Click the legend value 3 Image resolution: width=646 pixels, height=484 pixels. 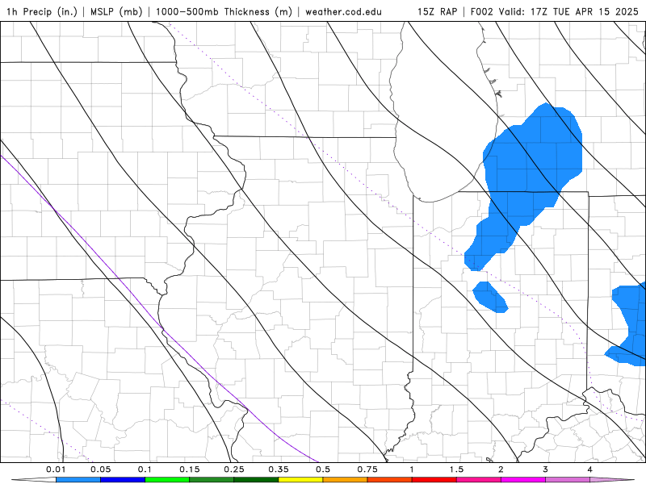pyautogui.click(x=546, y=469)
